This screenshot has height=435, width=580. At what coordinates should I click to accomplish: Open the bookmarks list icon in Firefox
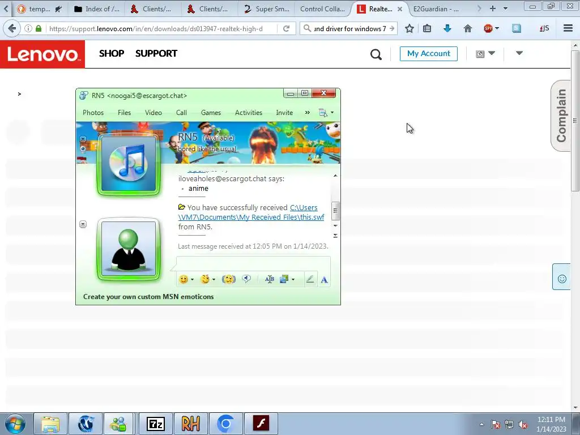pos(427,28)
